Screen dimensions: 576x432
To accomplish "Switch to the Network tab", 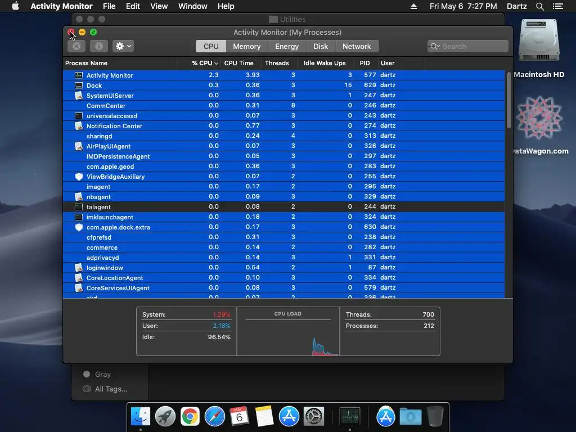I will 357,46.
